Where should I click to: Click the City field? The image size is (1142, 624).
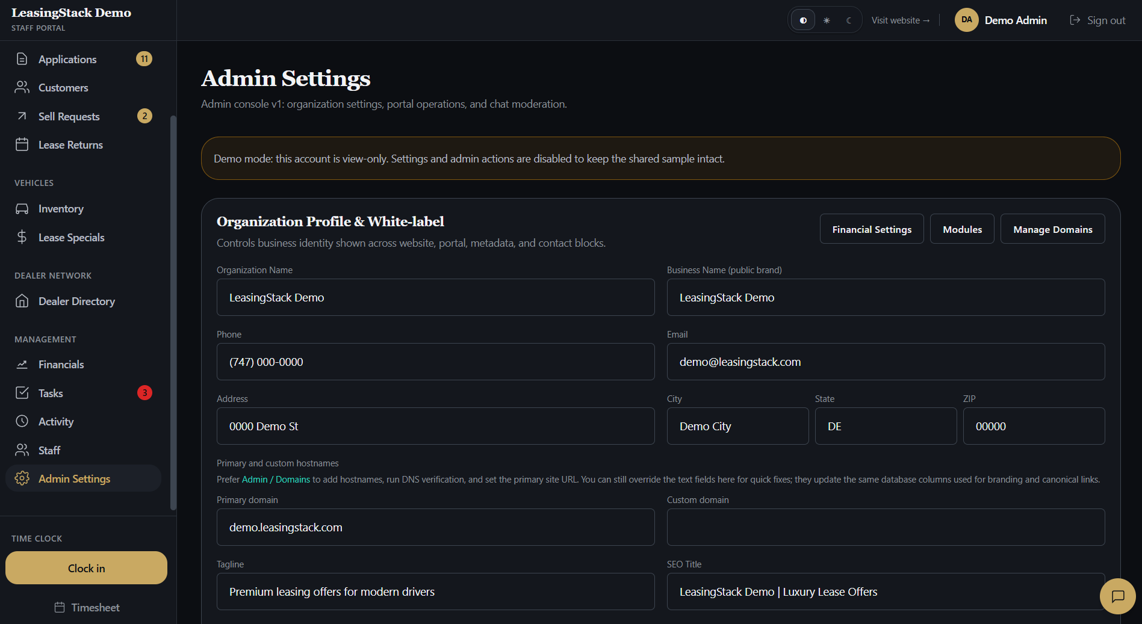pyautogui.click(x=738, y=426)
